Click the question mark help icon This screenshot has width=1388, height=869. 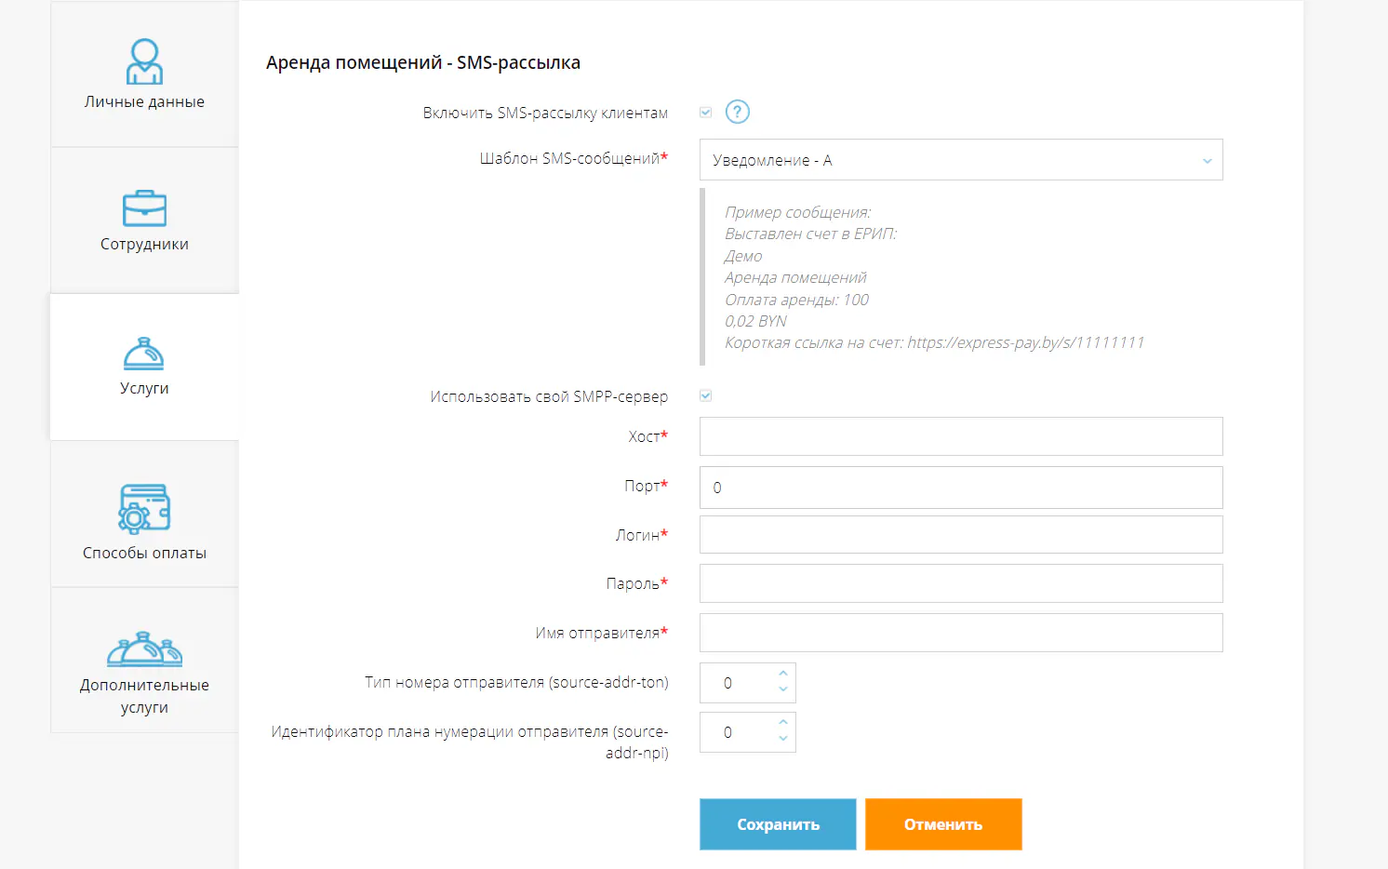click(737, 113)
